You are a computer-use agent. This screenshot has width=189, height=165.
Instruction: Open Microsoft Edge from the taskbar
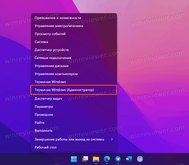pyautogui.click(x=107, y=159)
